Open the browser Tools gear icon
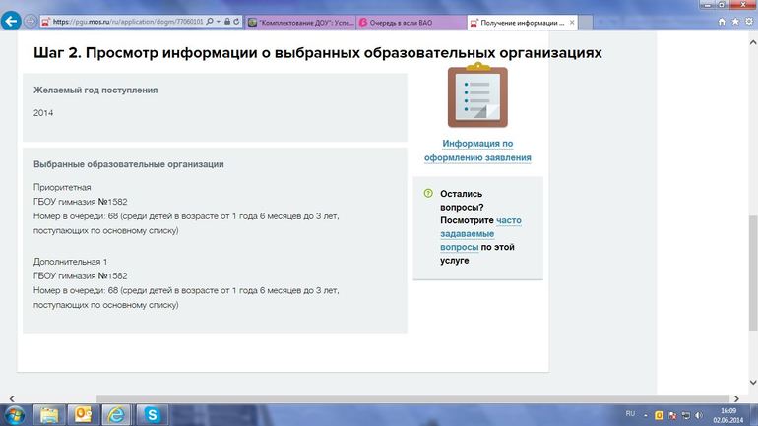758x426 pixels. (x=748, y=21)
